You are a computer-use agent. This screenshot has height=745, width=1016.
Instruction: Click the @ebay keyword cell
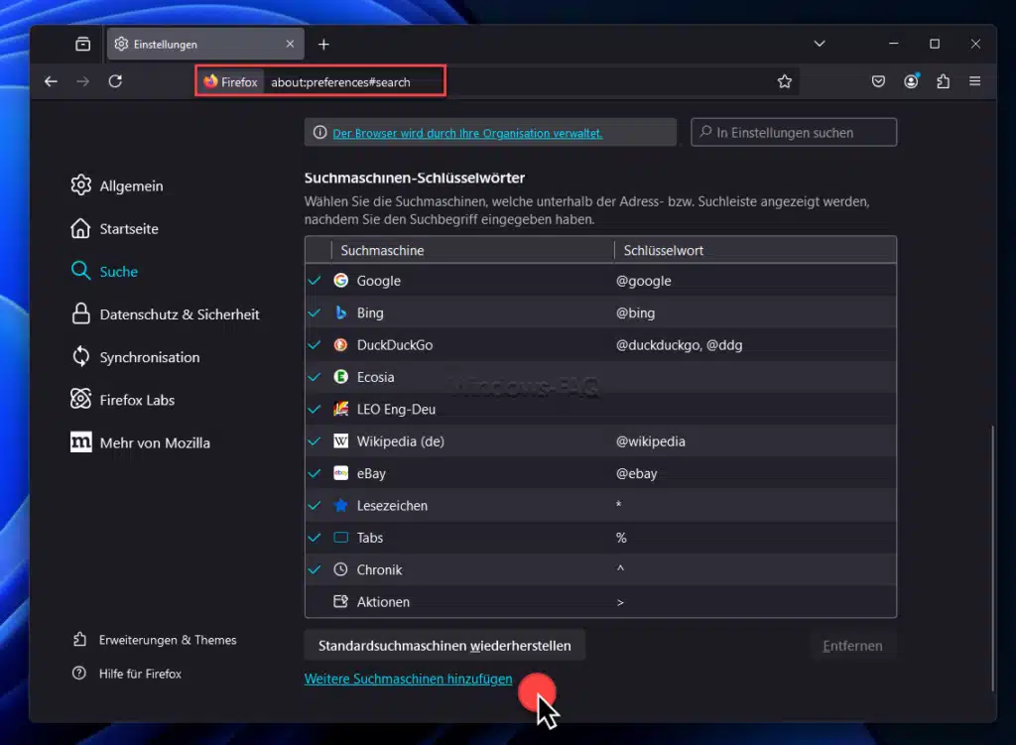pyautogui.click(x=636, y=473)
